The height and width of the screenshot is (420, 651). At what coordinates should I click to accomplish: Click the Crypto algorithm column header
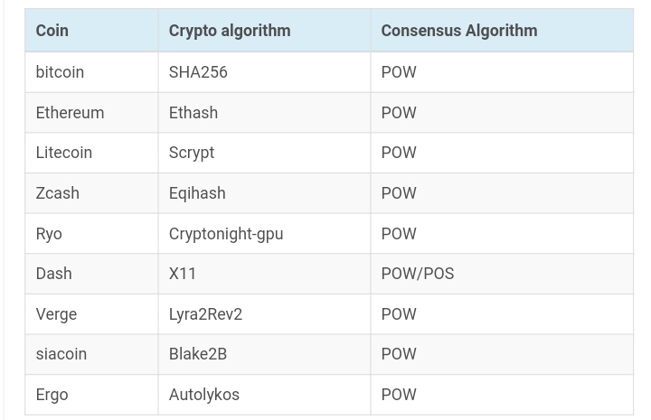[230, 31]
